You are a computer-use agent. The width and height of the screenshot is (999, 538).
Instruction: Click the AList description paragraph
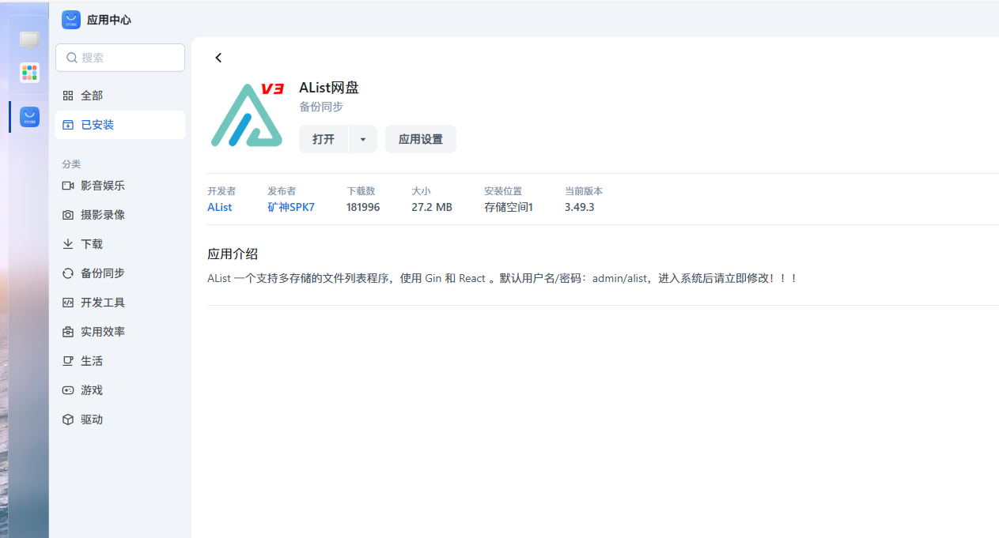click(502, 278)
